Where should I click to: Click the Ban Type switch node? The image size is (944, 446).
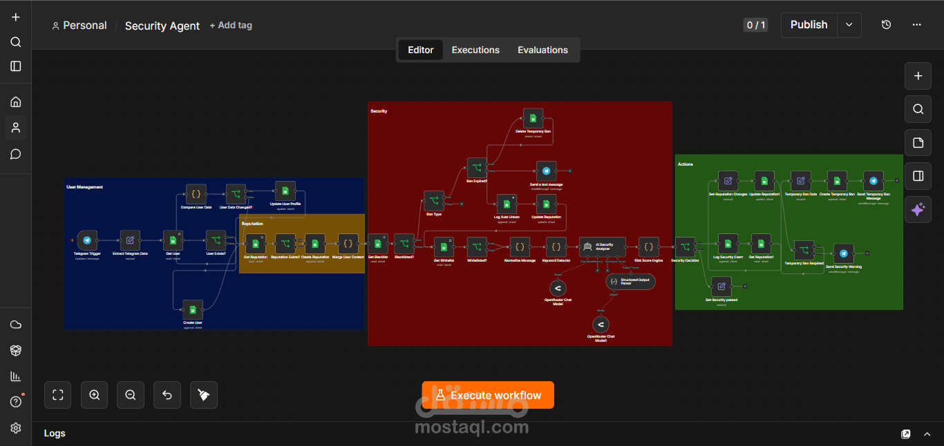433,201
